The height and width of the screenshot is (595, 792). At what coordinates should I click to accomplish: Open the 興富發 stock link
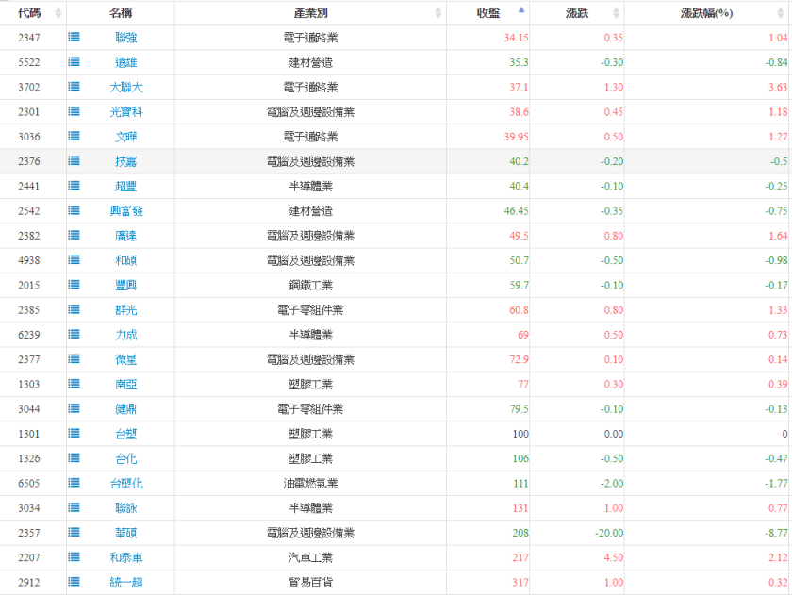click(x=125, y=211)
